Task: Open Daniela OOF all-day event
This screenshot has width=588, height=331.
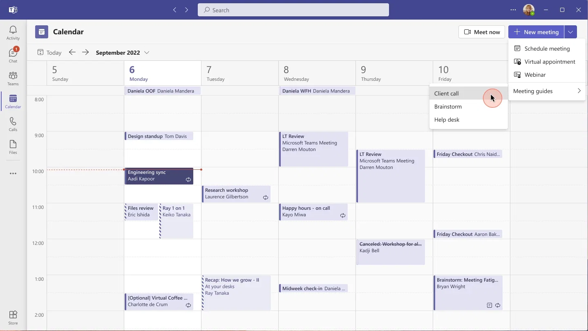Action: pos(163,91)
